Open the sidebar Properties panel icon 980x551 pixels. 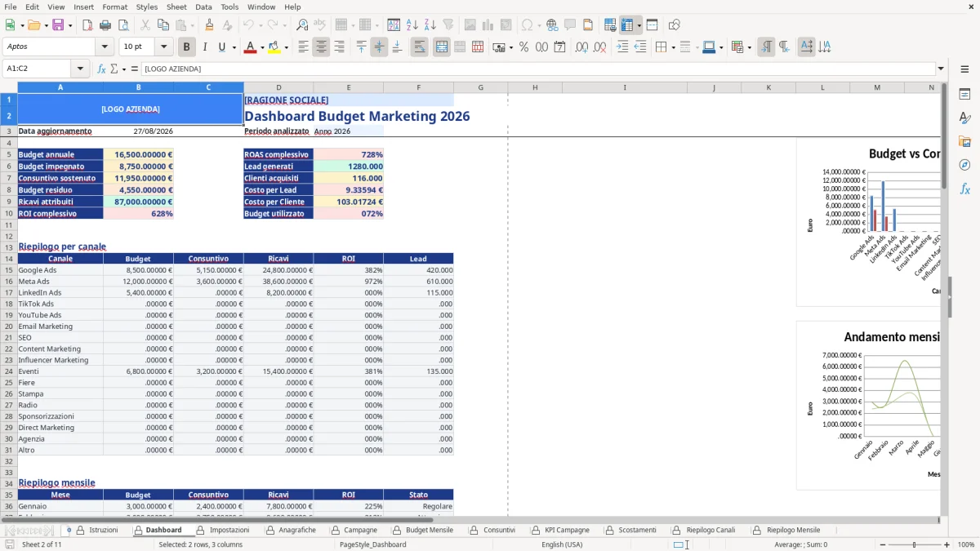click(x=964, y=95)
